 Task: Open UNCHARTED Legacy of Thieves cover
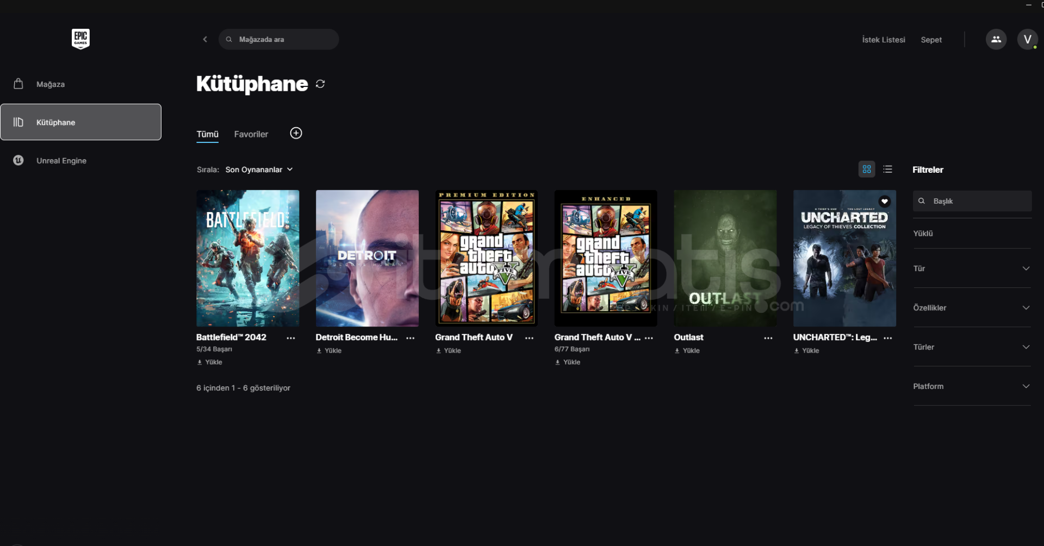(844, 258)
